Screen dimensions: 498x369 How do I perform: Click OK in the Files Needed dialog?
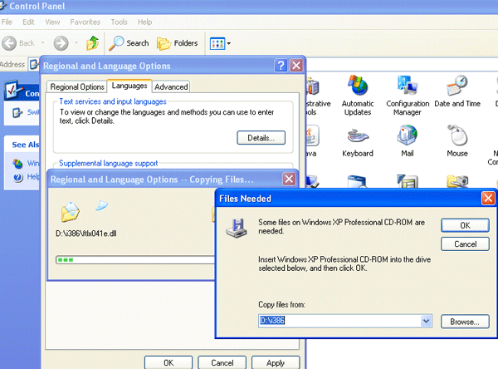(465, 225)
